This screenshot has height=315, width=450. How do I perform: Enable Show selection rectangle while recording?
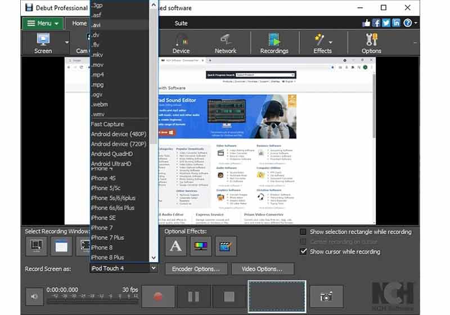(x=303, y=232)
